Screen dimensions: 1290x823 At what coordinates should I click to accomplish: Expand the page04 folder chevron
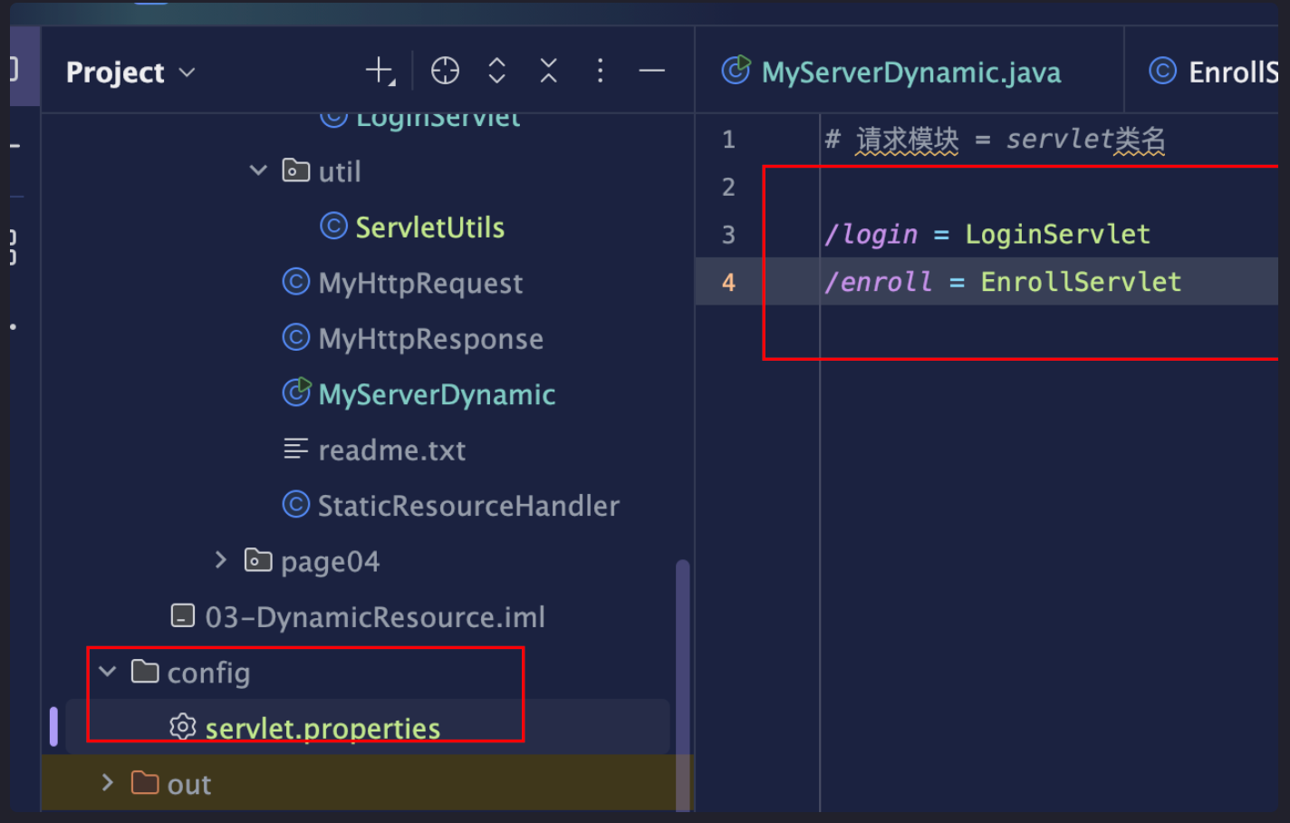click(x=220, y=560)
